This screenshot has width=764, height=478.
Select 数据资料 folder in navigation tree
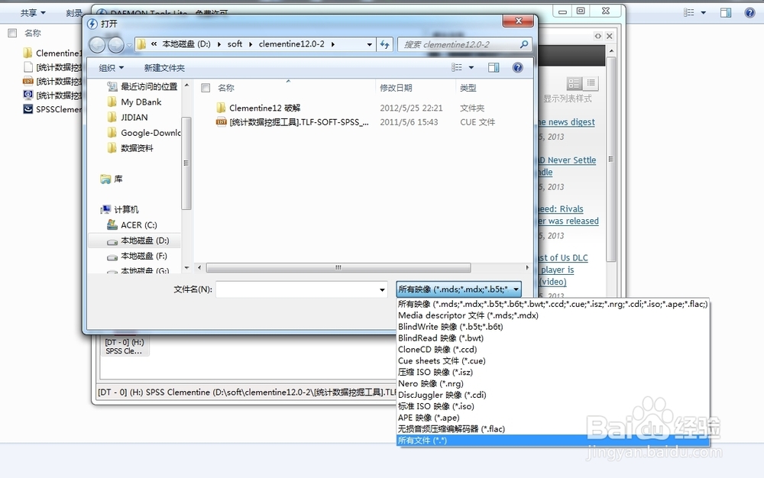130,148
